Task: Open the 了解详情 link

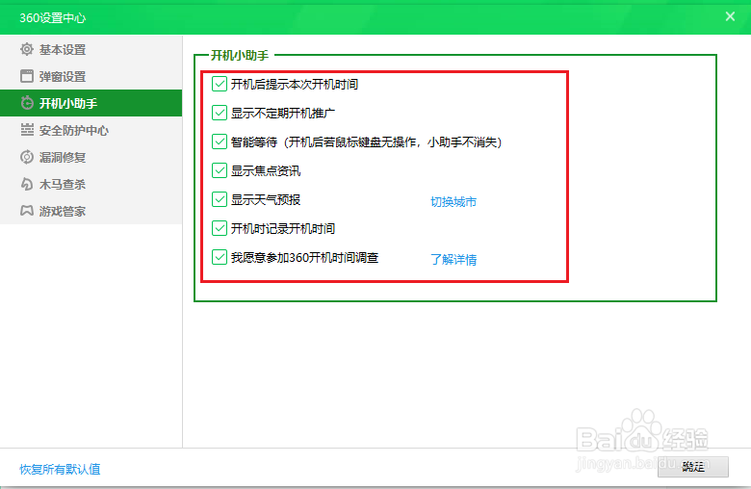Action: [453, 260]
